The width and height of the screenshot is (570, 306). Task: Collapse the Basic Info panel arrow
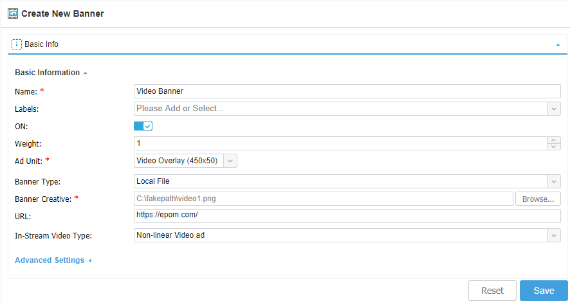click(558, 45)
